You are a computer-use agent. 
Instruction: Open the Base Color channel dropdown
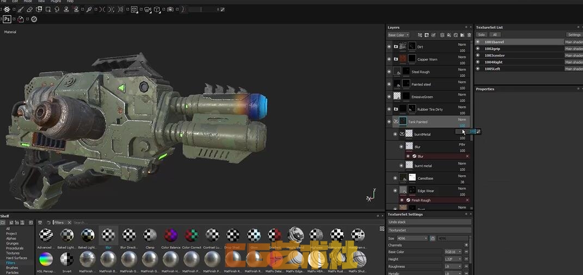click(398, 35)
